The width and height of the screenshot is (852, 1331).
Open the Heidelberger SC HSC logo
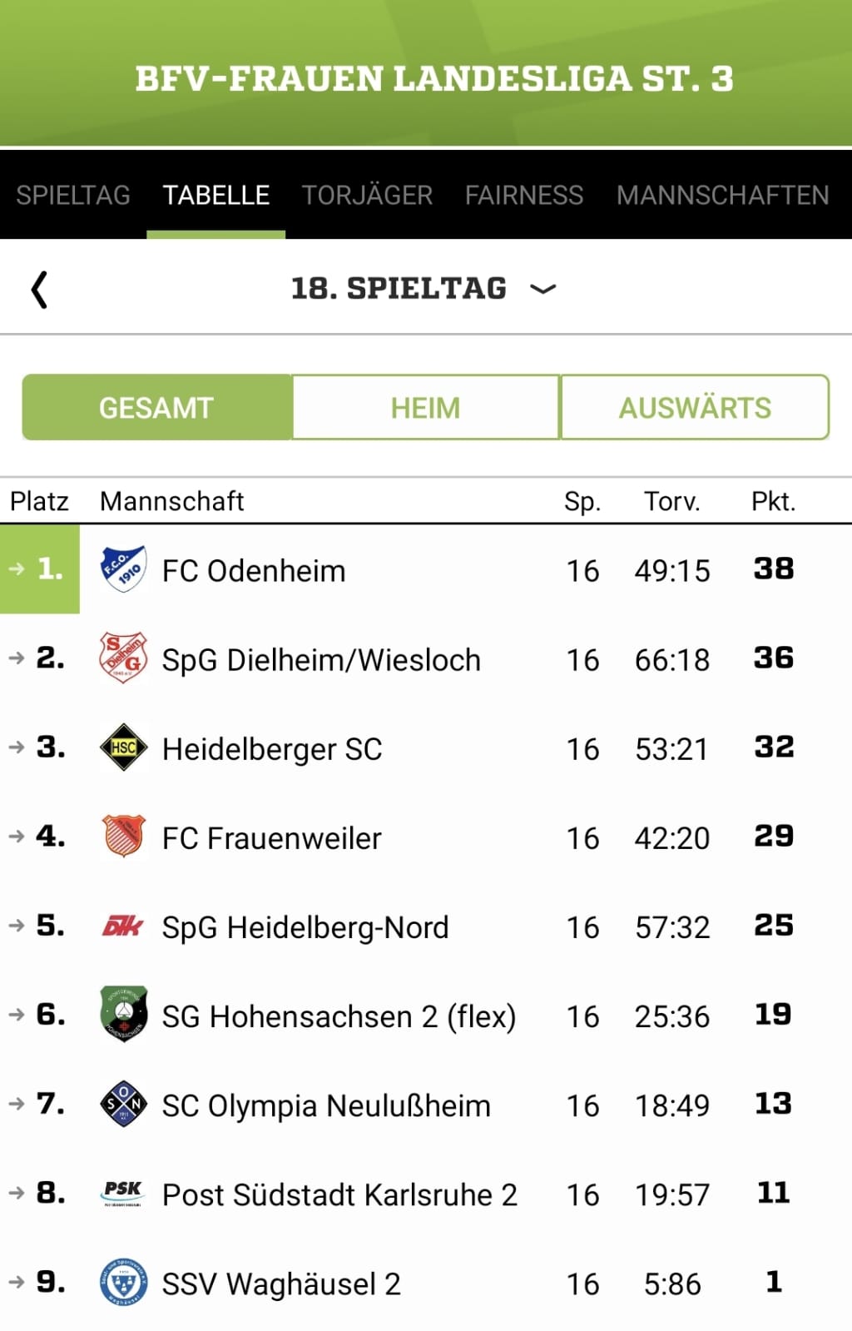tap(123, 747)
